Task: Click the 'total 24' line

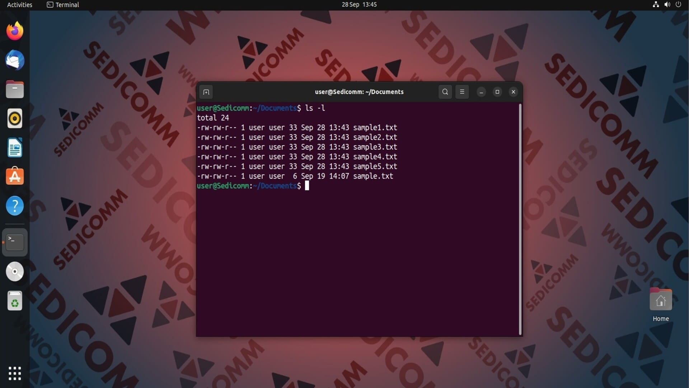Action: (x=213, y=118)
